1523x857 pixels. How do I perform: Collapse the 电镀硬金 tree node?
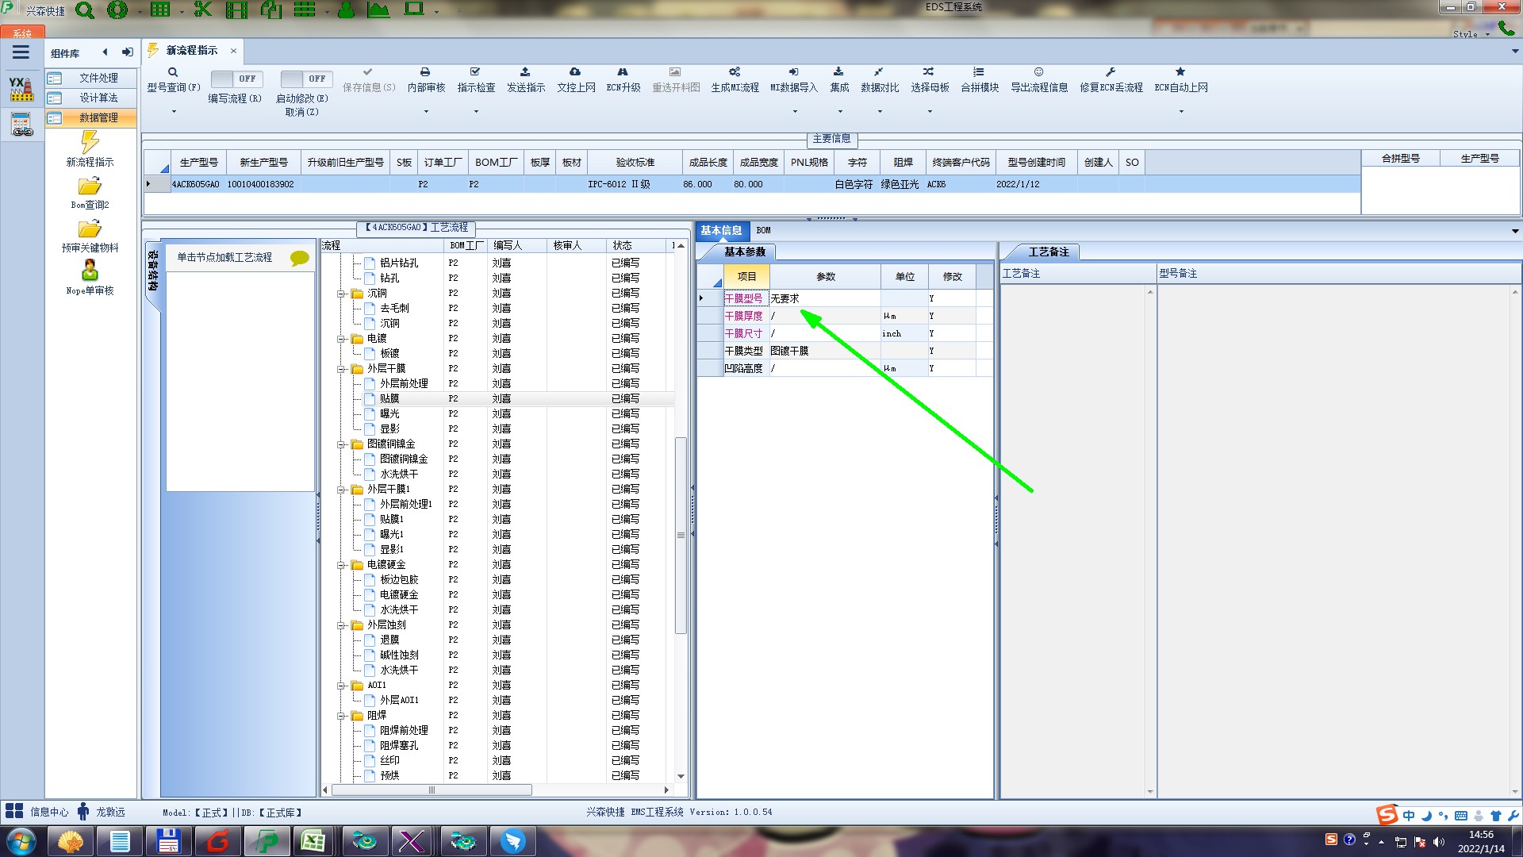(342, 565)
